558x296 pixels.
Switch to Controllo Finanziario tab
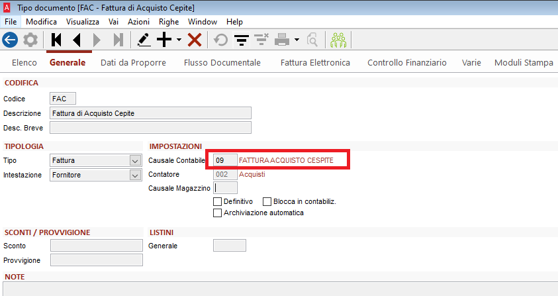tap(407, 63)
